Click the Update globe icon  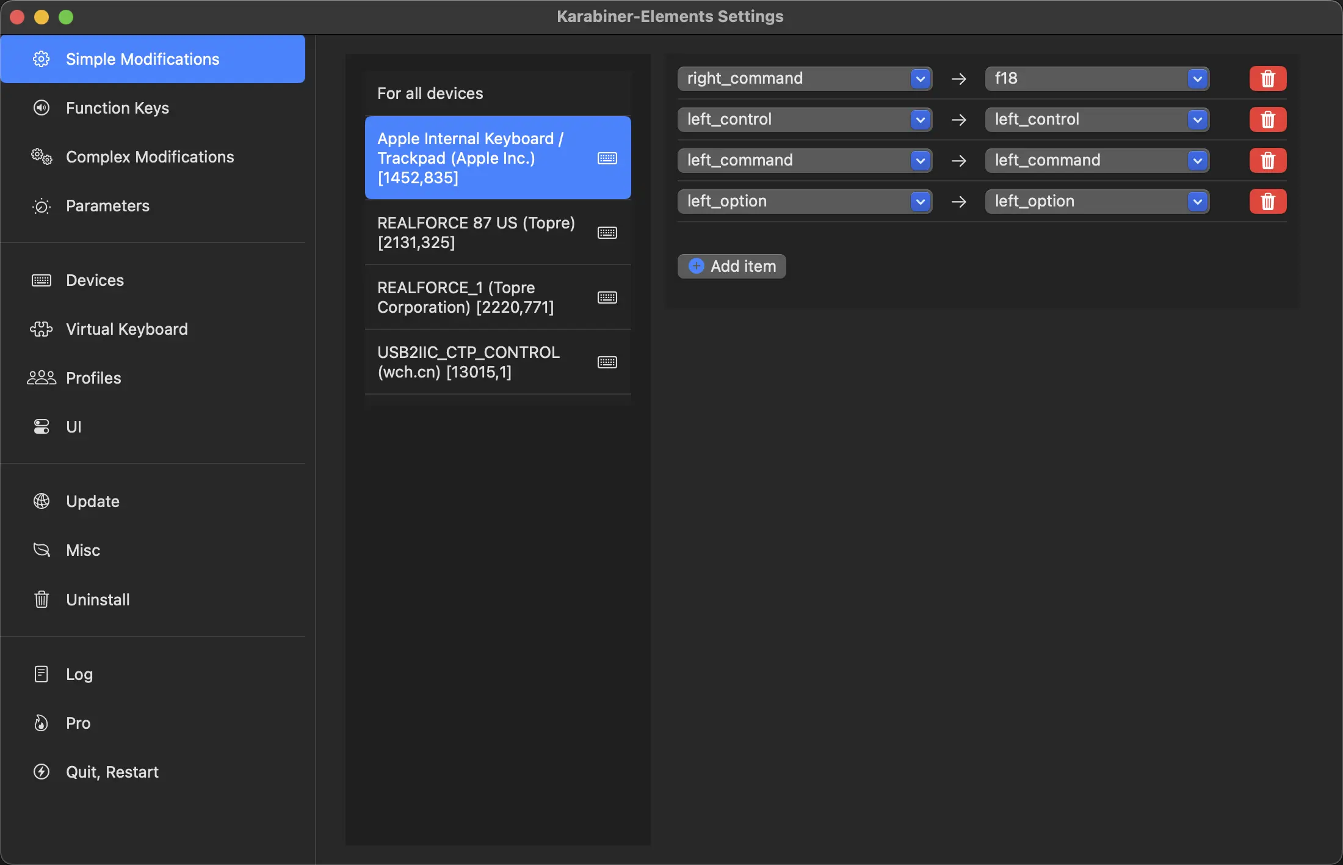tap(42, 502)
